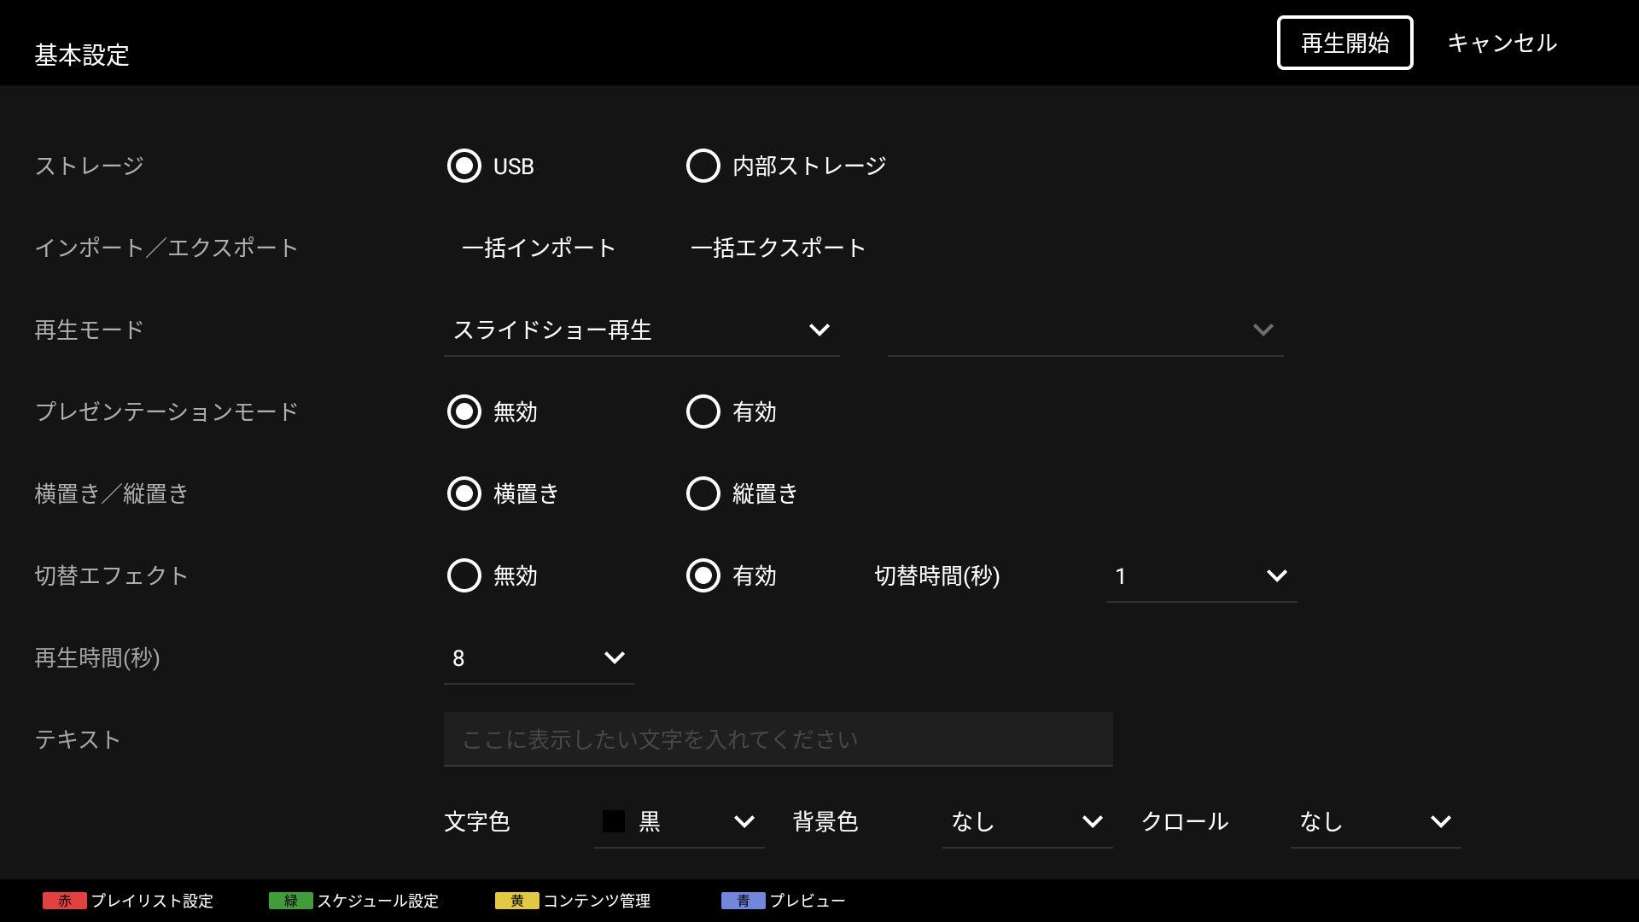Open the 再生時間(秒) dropdown showing 8
This screenshot has width=1639, height=922.
click(539, 658)
